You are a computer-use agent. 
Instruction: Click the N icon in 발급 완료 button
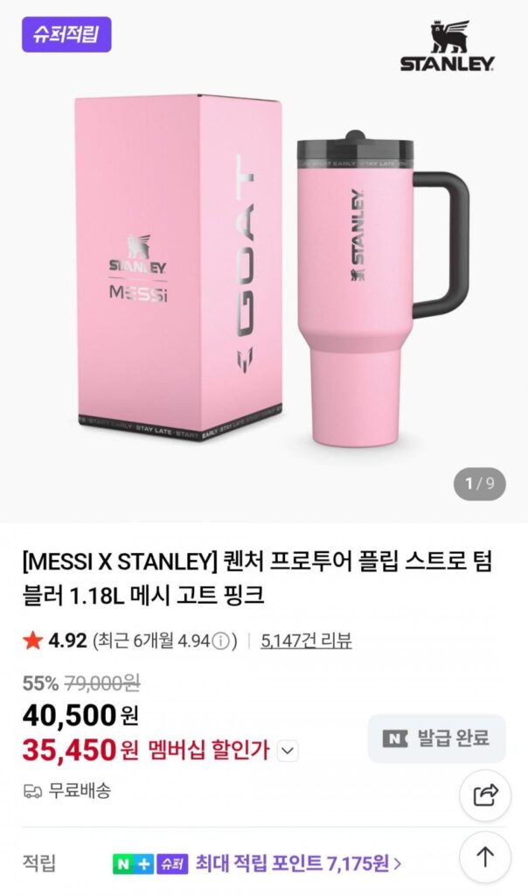[x=396, y=738]
